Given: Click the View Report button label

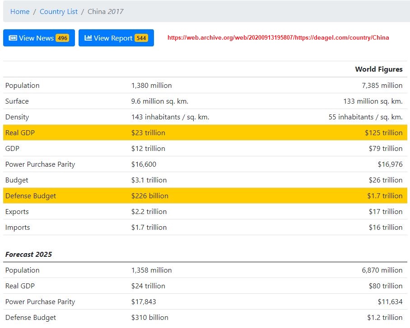Looking at the screenshot, I should point(113,38).
